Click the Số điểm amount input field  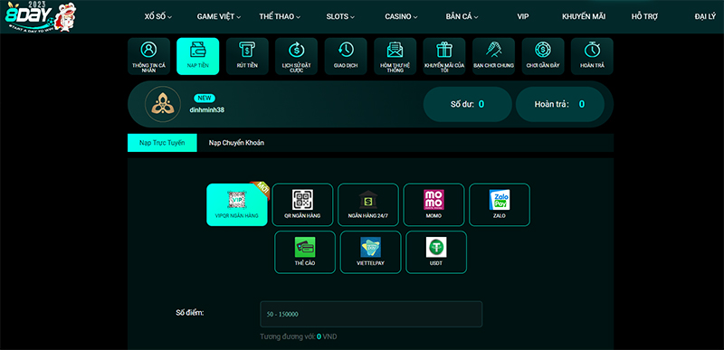371,314
